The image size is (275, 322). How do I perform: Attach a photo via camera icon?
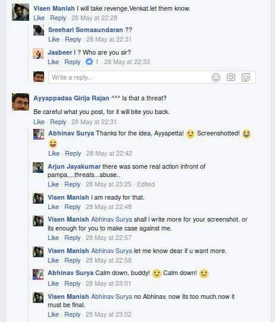tap(231, 77)
